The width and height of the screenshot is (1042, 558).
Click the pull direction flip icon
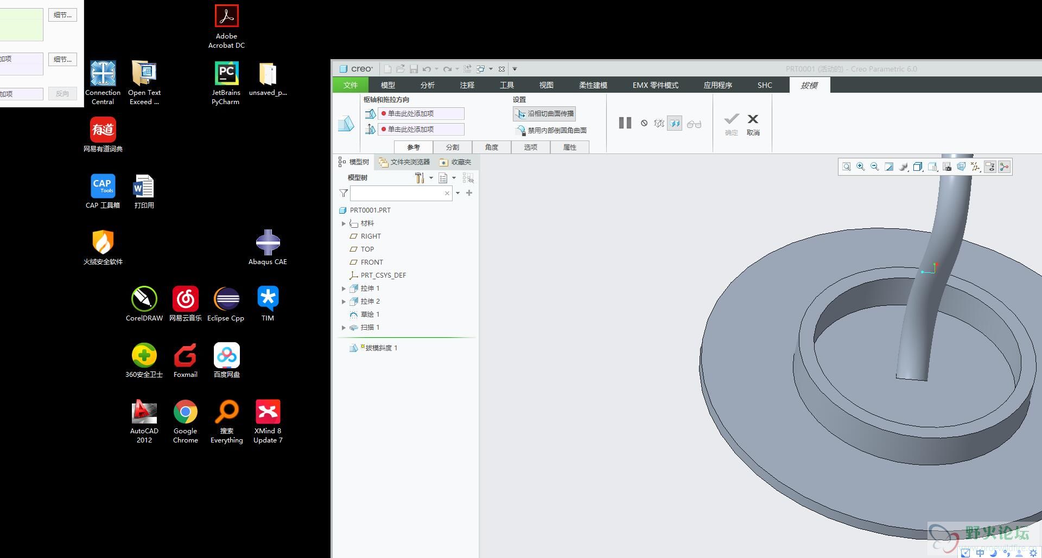click(x=371, y=129)
